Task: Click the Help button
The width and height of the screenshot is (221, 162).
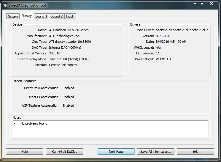Action: [x=25, y=152]
